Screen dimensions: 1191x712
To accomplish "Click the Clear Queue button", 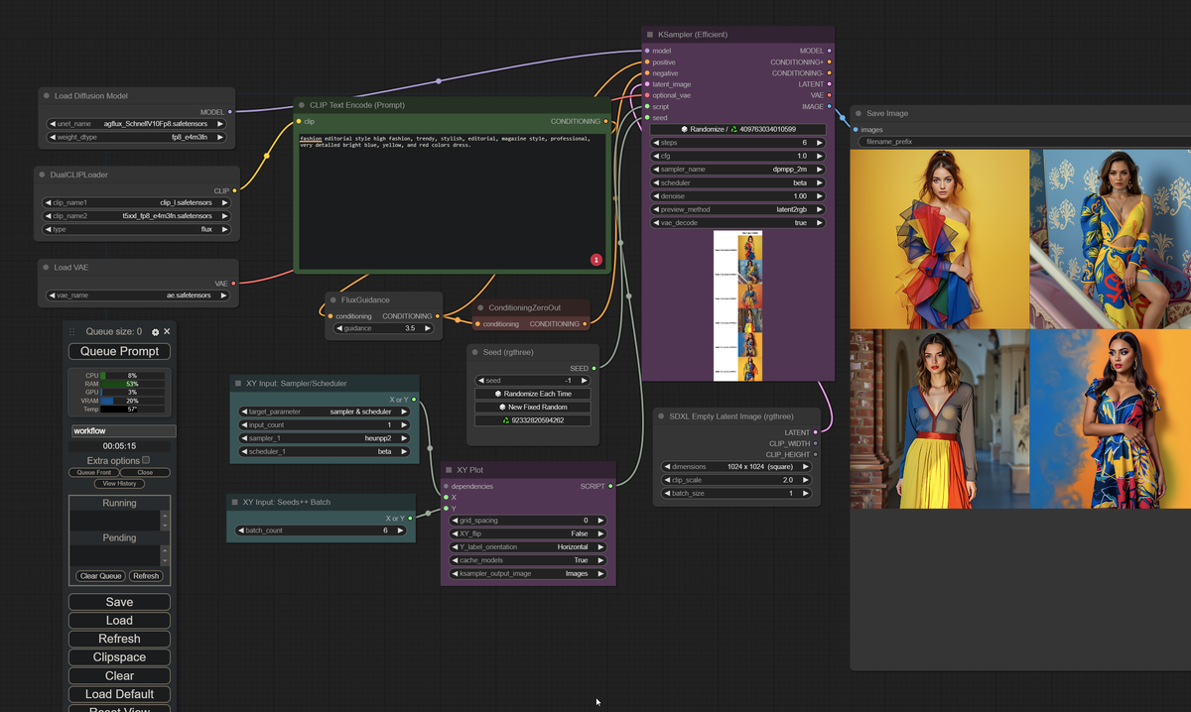I will click(101, 576).
